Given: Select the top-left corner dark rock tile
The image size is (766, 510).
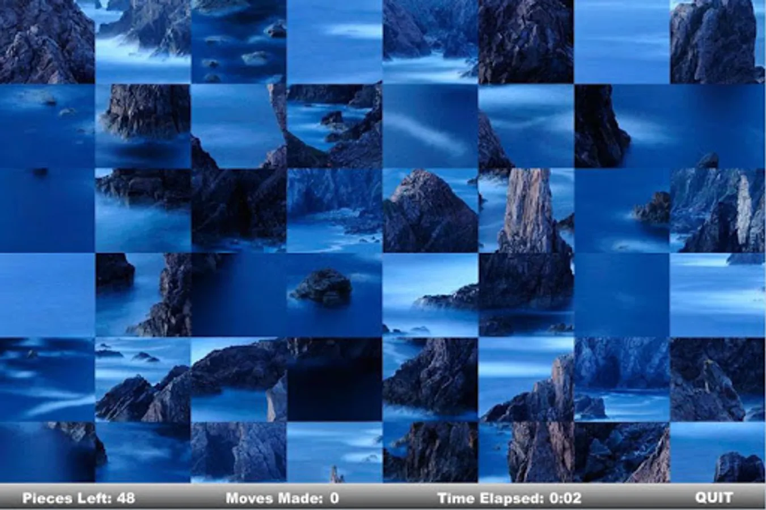Looking at the screenshot, I should pos(47,42).
